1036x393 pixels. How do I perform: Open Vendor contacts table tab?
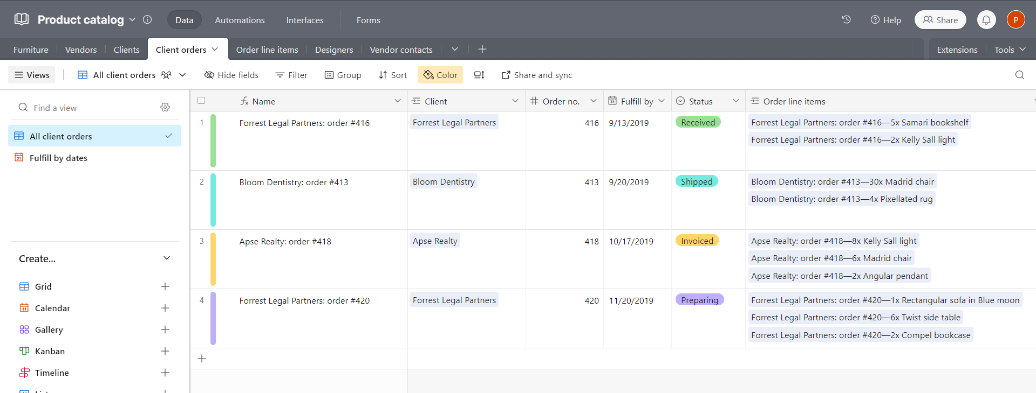pyautogui.click(x=401, y=50)
